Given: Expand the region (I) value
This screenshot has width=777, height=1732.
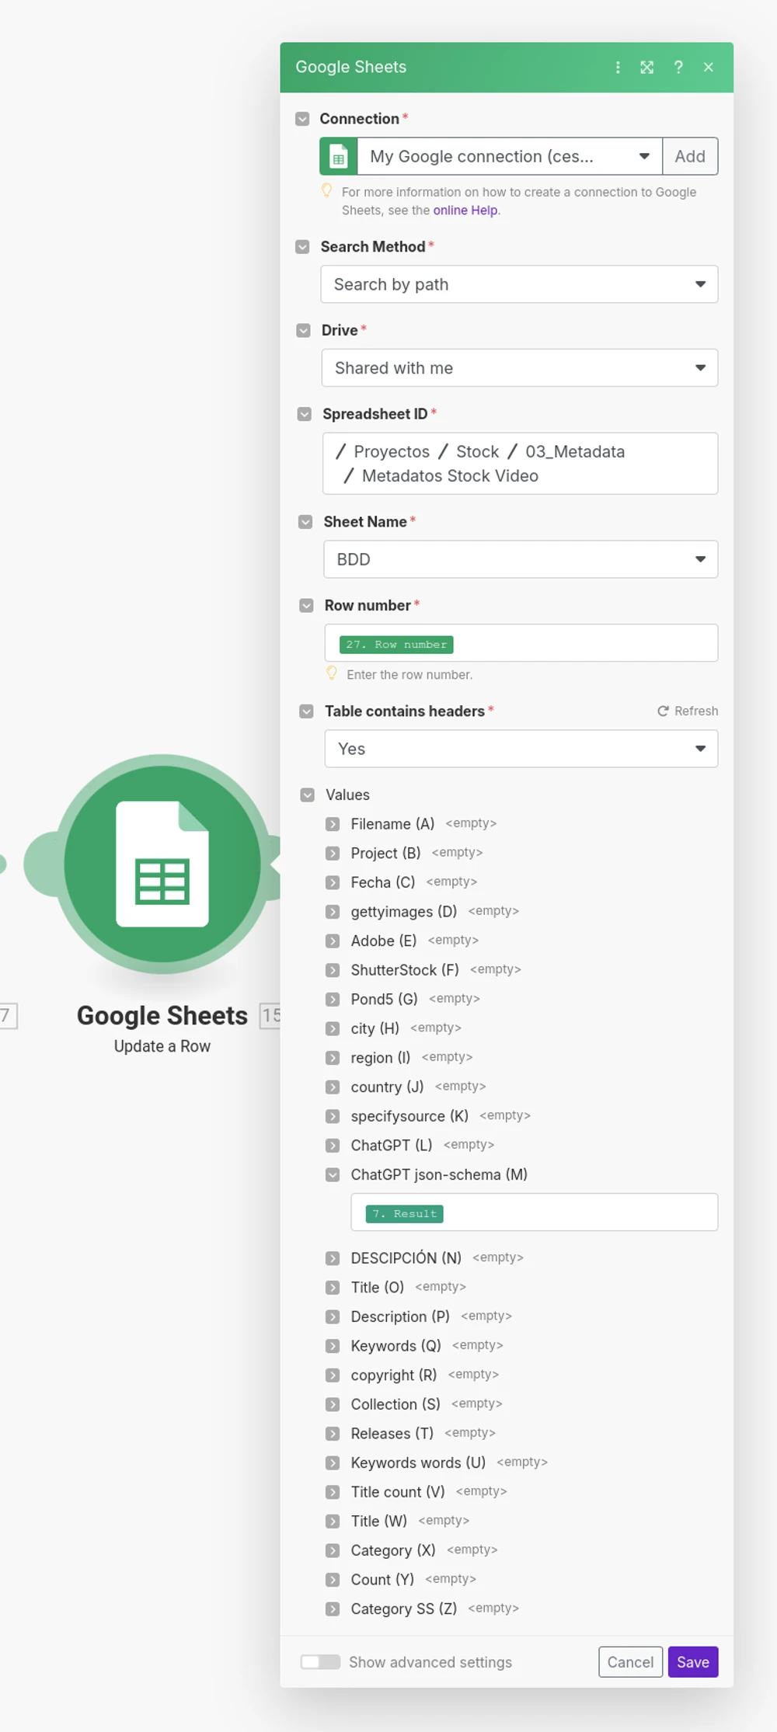Looking at the screenshot, I should [333, 1059].
